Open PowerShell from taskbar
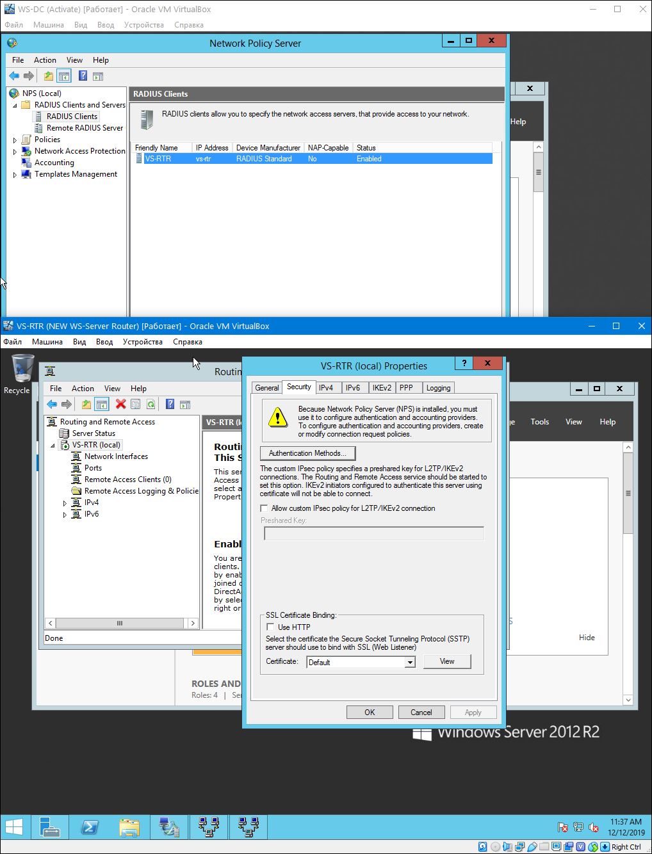Screen dimensions: 652x854 89,826
